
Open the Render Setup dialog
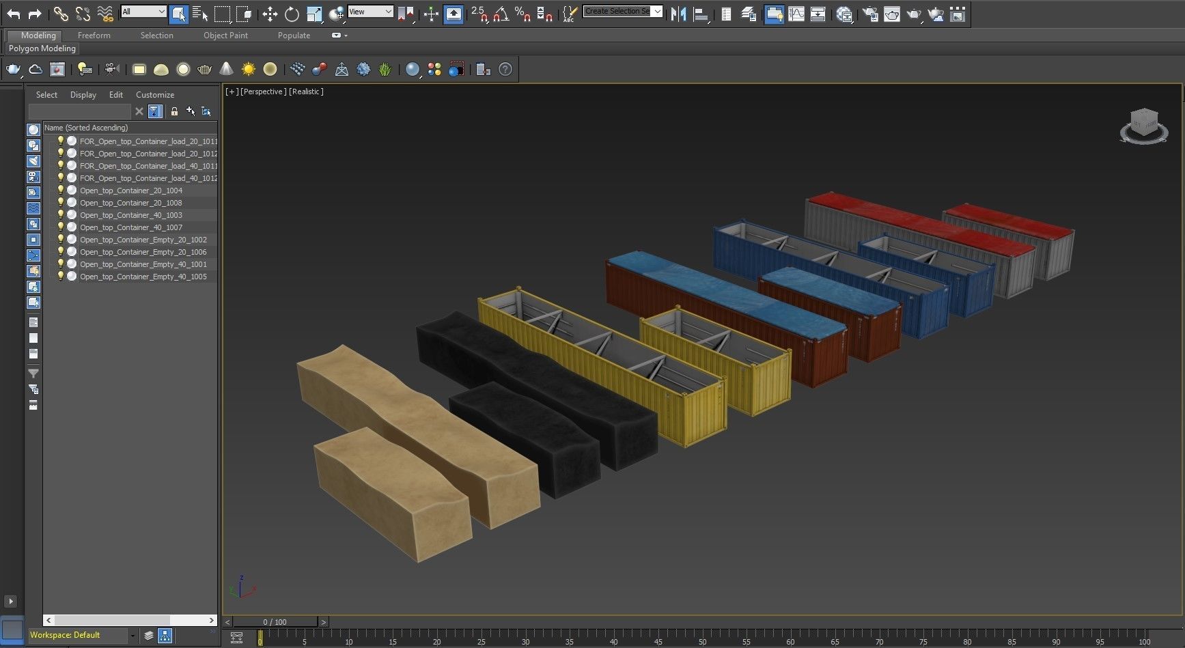[x=869, y=14]
